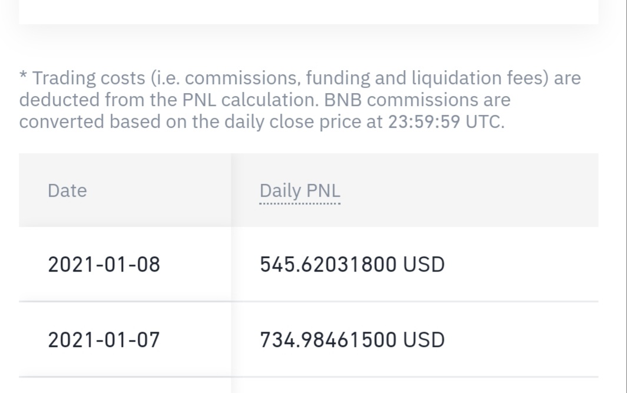Viewport: 627px width, 393px height.
Task: Click the word 'deducted' in the note
Action: (59, 100)
